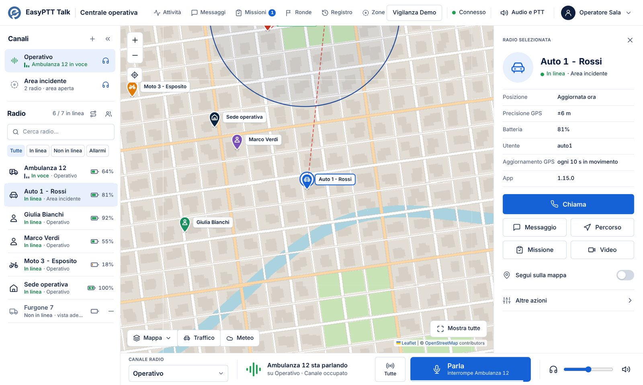Show only Allarmi radios
The image size is (643, 385).
click(98, 151)
